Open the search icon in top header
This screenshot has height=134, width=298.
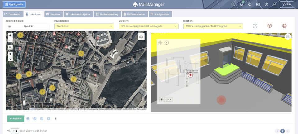tap(233, 4)
